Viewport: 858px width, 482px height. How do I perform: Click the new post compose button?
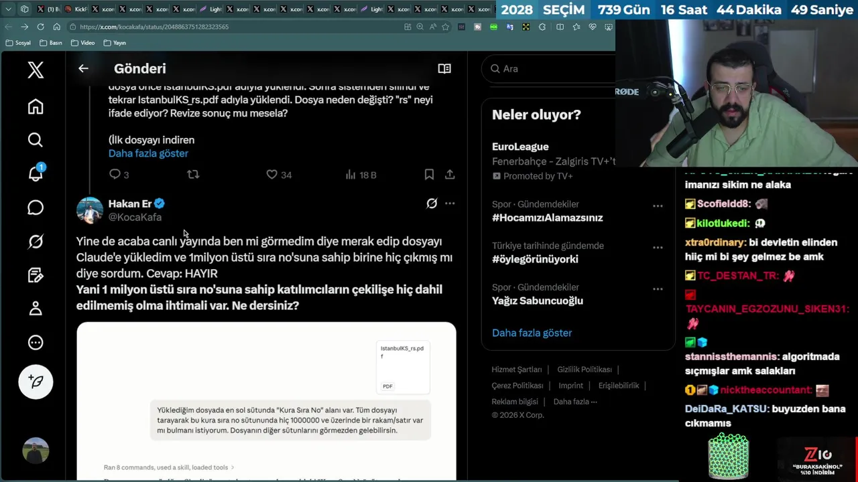(36, 382)
